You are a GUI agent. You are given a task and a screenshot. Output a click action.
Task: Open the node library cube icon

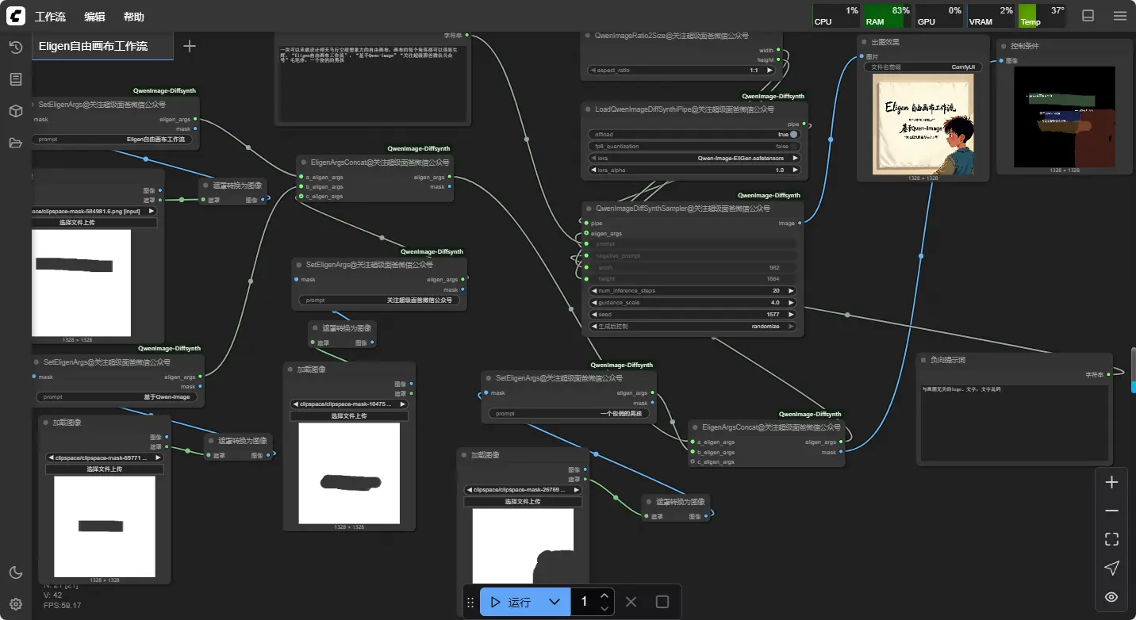15,111
